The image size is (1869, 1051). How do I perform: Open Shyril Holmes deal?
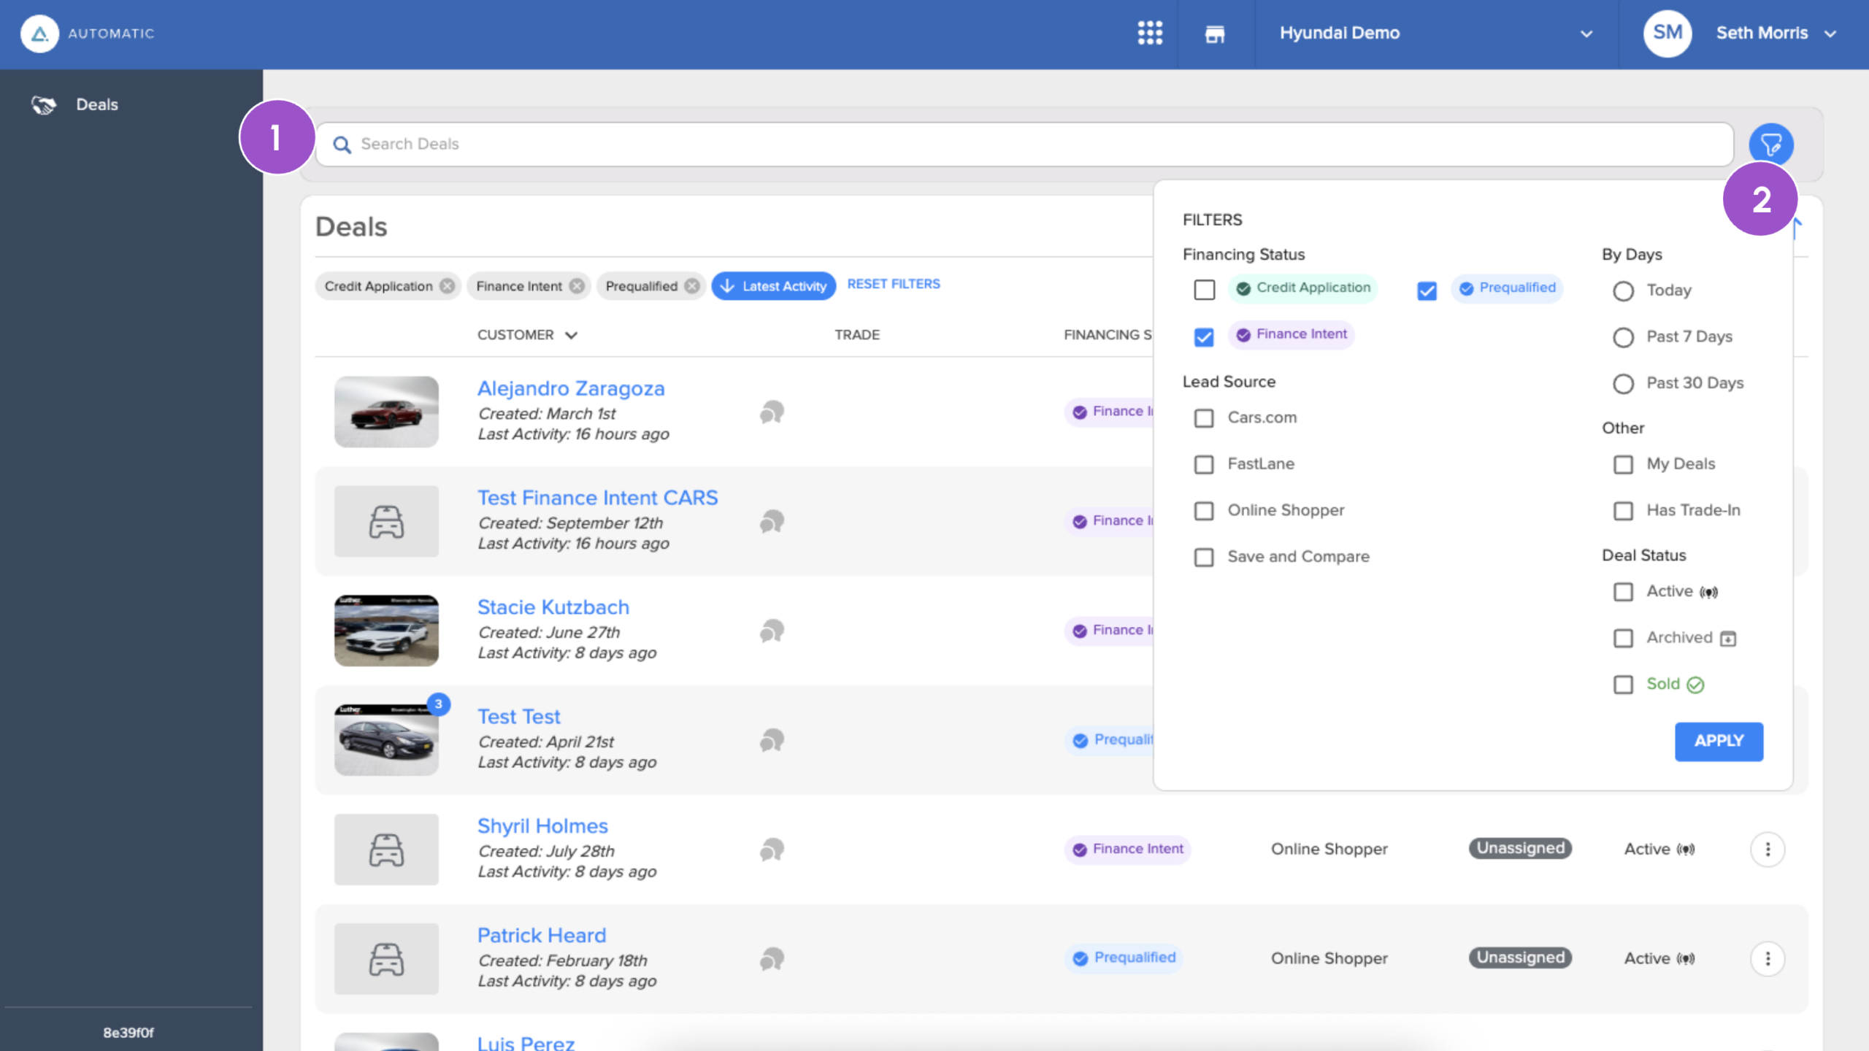(542, 826)
